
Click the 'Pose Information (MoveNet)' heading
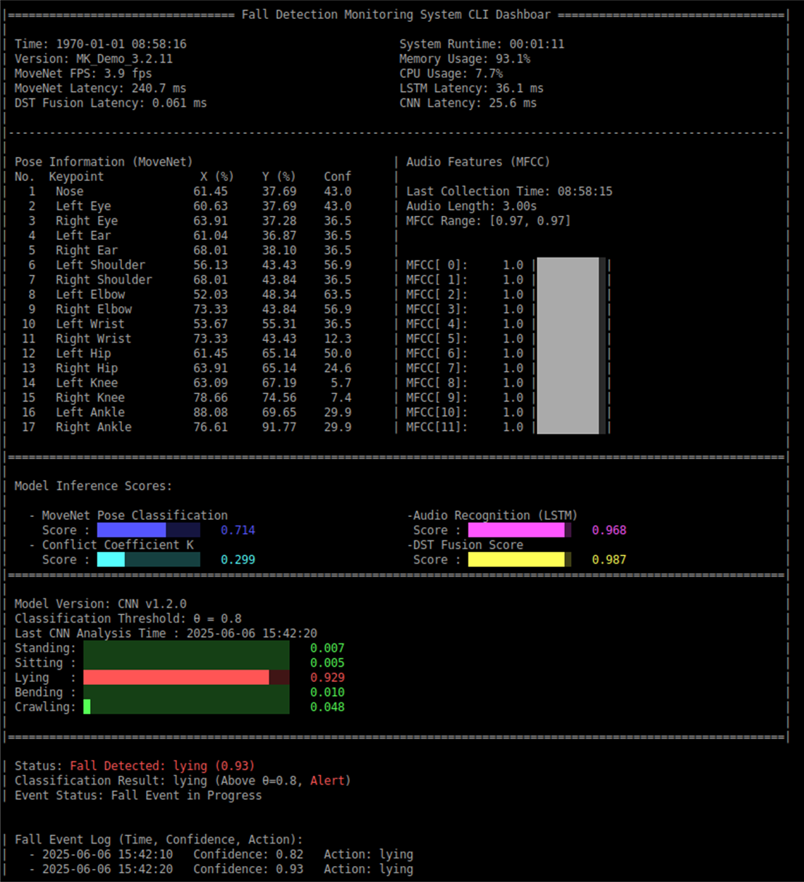104,161
